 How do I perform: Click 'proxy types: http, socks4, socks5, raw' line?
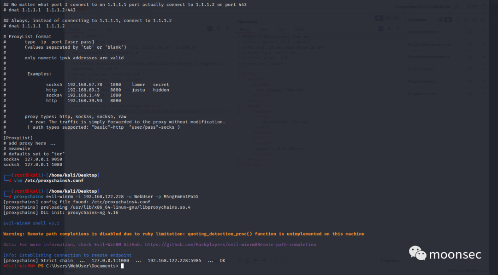click(x=76, y=117)
